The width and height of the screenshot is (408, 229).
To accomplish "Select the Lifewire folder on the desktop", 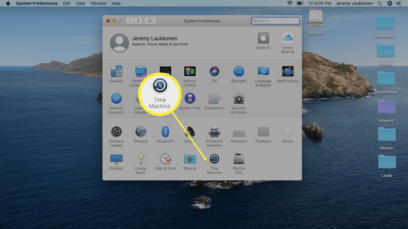I will tap(386, 106).
